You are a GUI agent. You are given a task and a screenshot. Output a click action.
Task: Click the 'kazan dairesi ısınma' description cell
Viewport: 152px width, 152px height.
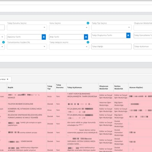tap(82, 133)
